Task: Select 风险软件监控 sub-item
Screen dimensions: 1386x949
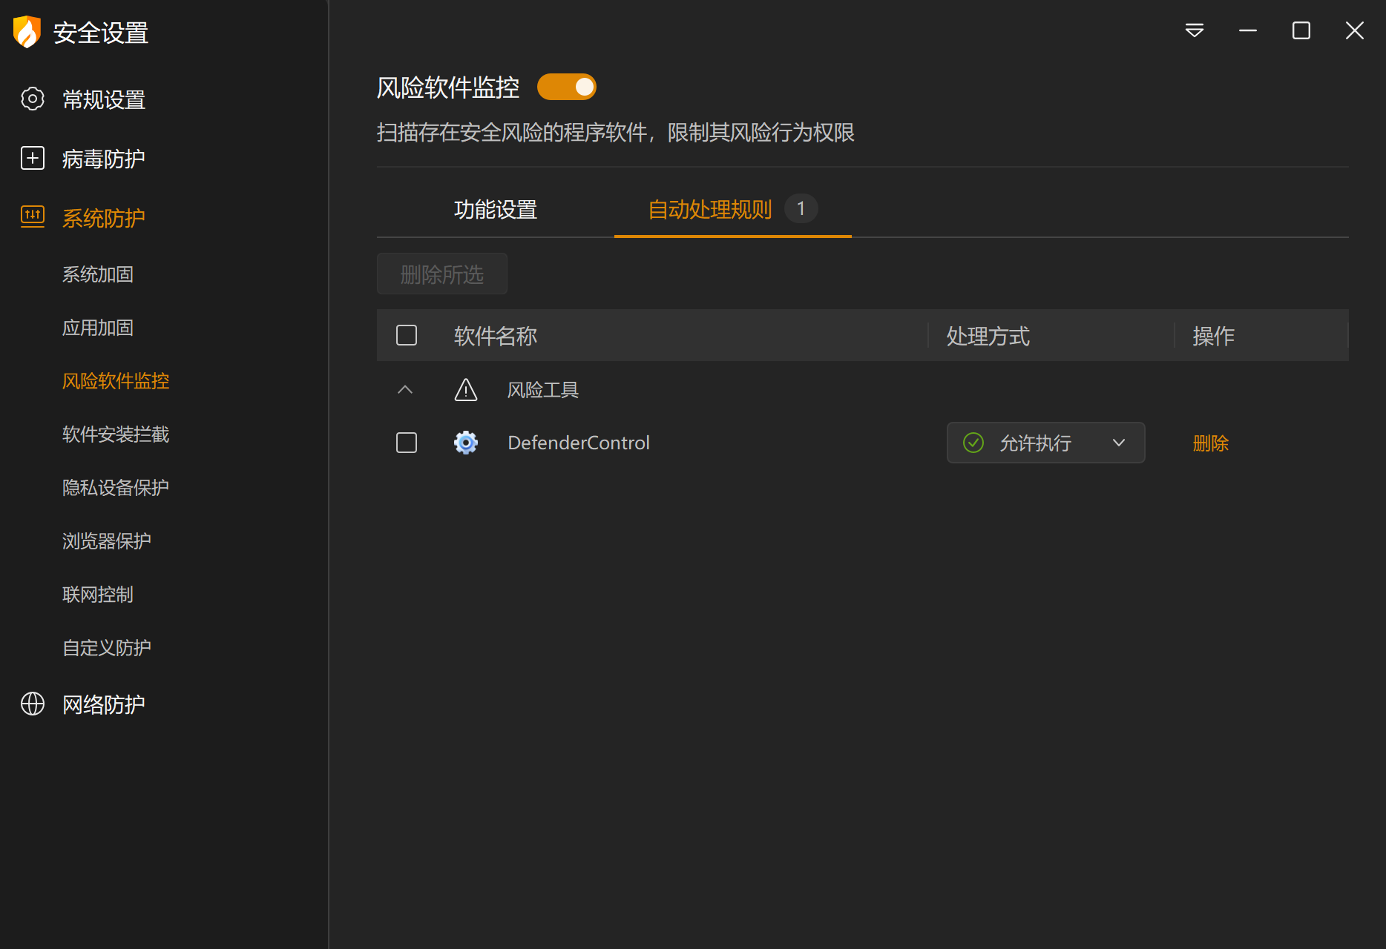Action: (x=116, y=381)
